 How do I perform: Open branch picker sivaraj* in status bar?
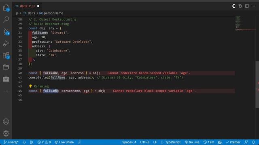point(11,142)
